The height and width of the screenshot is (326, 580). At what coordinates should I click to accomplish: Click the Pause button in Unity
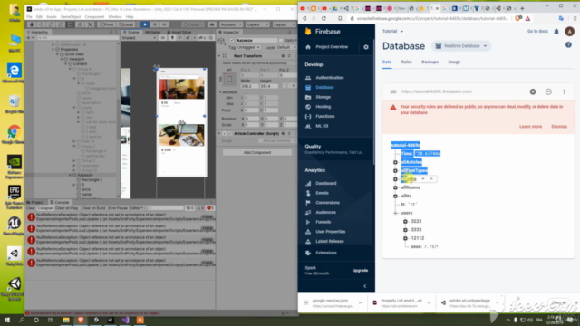pos(155,24)
